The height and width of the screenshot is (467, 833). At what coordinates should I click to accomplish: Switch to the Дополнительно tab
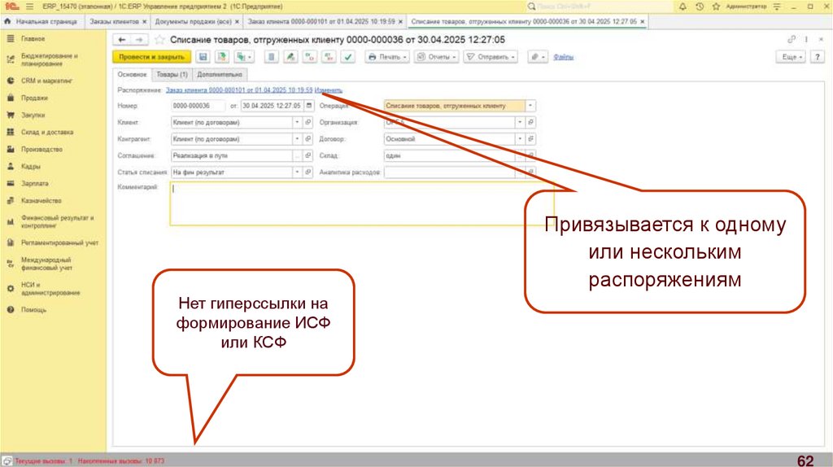220,74
